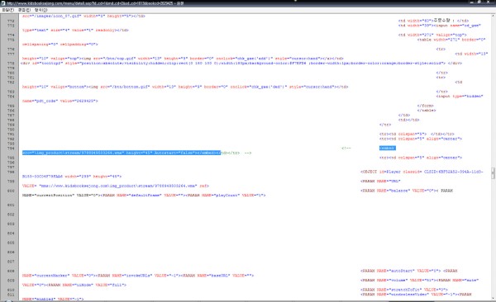Open the 파일(F) File menu
This screenshot has width=496, height=302.
click(7, 10)
